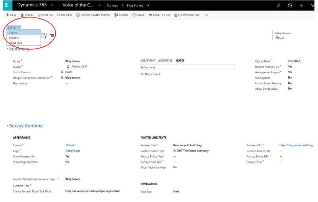Click the Runtime Title empty field
This screenshot has height=202, width=318.
[66, 186]
